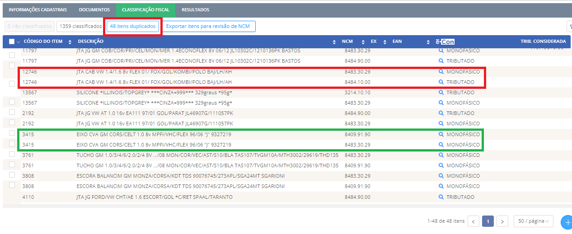Click JTA JG FORD/VW CHT/AE description
The image size is (572, 234).
[155, 197]
